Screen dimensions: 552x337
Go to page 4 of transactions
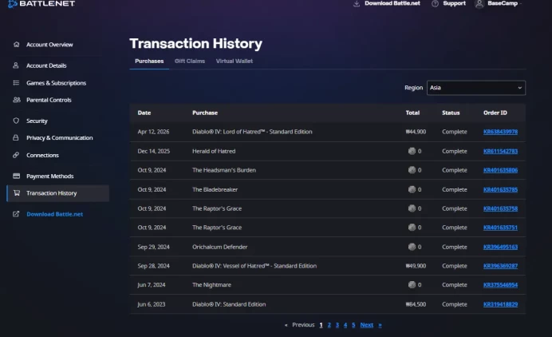tap(345, 325)
